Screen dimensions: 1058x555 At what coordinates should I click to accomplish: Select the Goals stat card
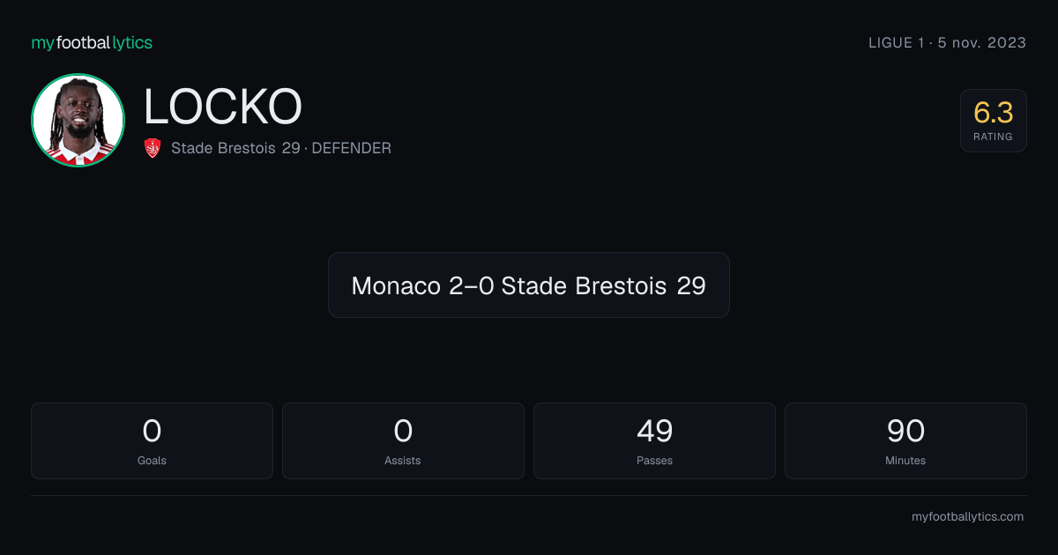(x=152, y=440)
